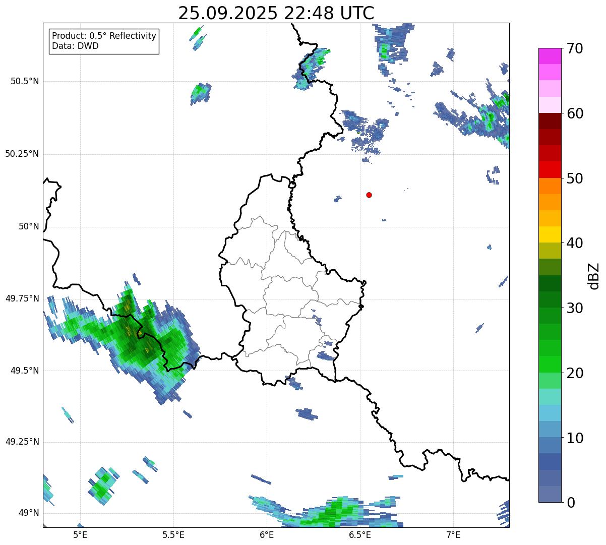Click the 49.5°N latitude label
The height and width of the screenshot is (545, 606).
tap(24, 371)
